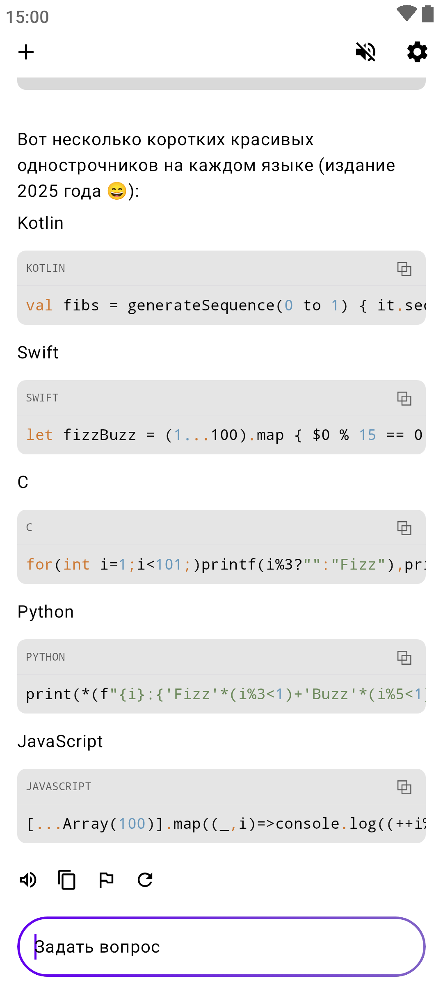Tap the Python print code line

click(x=221, y=694)
